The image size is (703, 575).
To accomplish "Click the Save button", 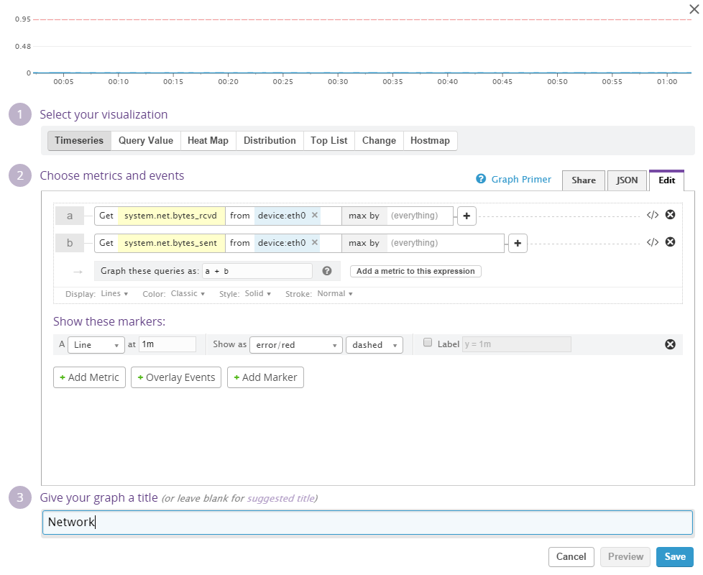I will click(674, 556).
